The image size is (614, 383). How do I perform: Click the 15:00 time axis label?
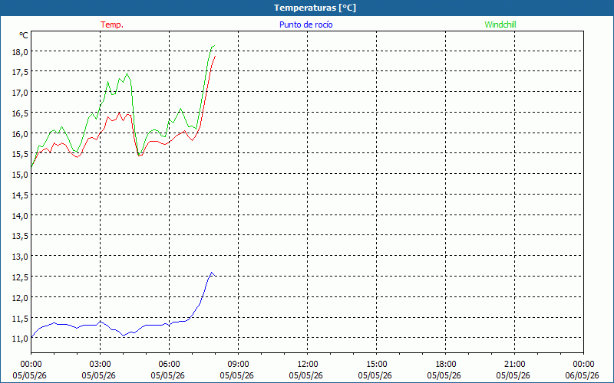pyautogui.click(x=376, y=365)
